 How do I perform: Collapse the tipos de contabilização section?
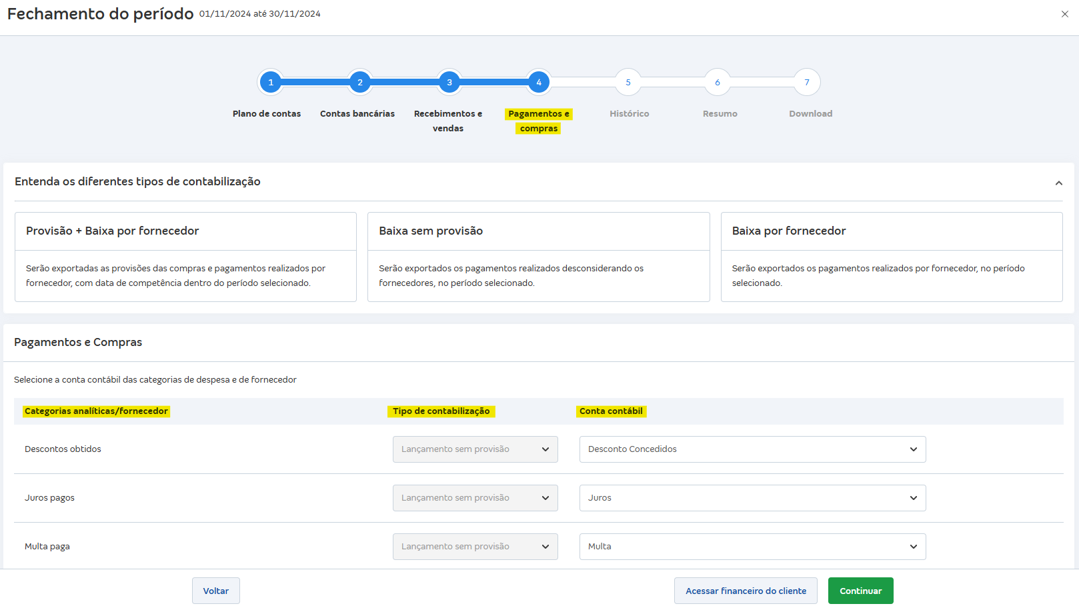coord(1058,181)
